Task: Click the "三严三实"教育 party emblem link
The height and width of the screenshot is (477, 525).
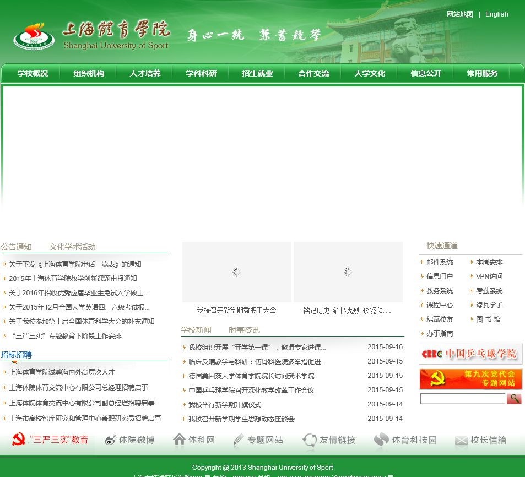Action: (x=50, y=440)
